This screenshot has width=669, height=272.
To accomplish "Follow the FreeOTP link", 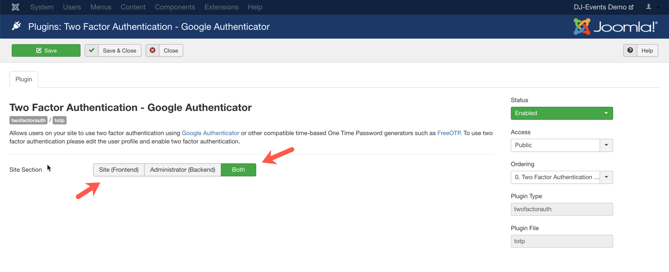I will point(448,133).
